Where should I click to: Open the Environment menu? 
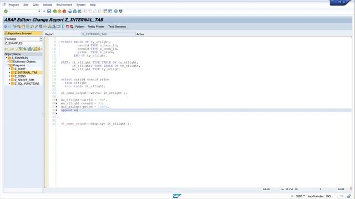point(64,5)
